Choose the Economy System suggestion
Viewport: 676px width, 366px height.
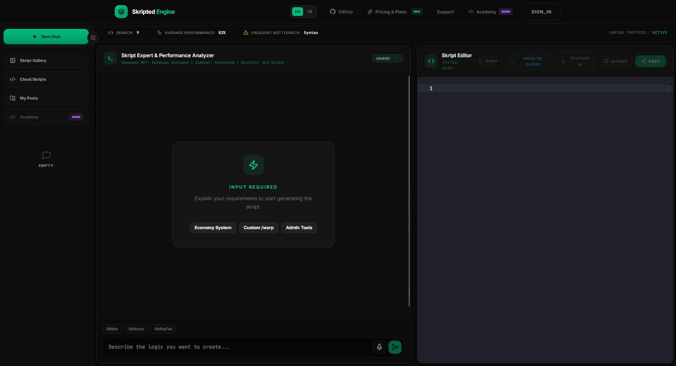[213, 228]
